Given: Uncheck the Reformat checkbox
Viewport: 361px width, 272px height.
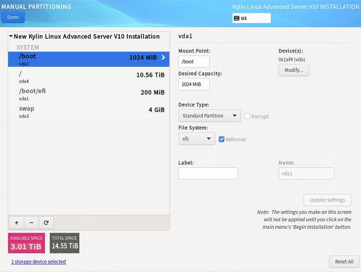Looking at the screenshot, I should 222,139.
